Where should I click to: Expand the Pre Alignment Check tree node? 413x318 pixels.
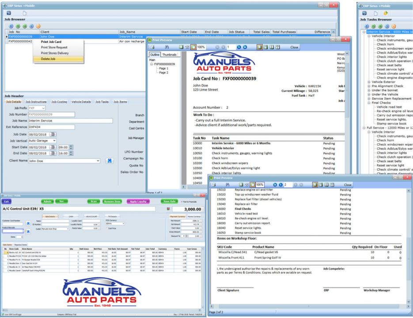[369, 86]
